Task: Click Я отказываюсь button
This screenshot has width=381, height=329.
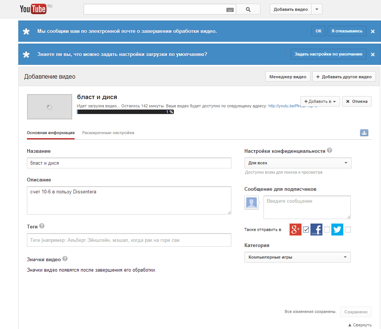Action: click(347, 31)
